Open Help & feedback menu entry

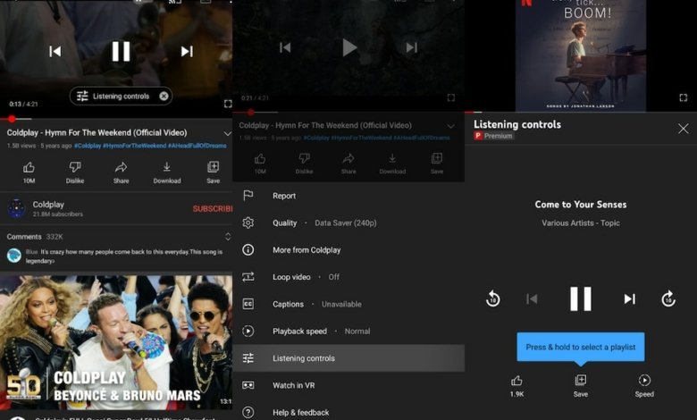pos(348,413)
